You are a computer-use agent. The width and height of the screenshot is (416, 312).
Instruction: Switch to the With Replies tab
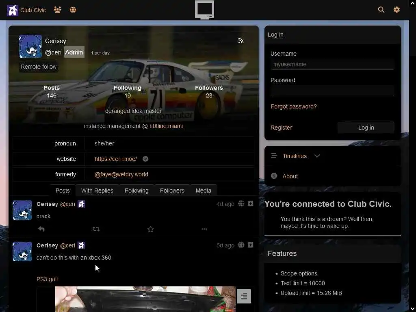point(97,191)
